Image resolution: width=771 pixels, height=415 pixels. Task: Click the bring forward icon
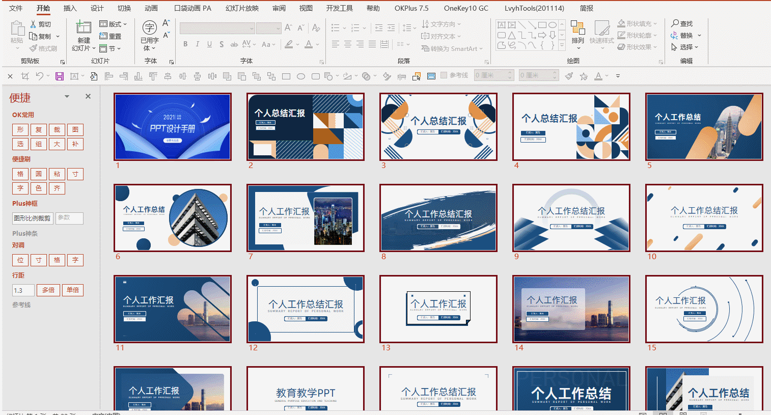click(227, 76)
